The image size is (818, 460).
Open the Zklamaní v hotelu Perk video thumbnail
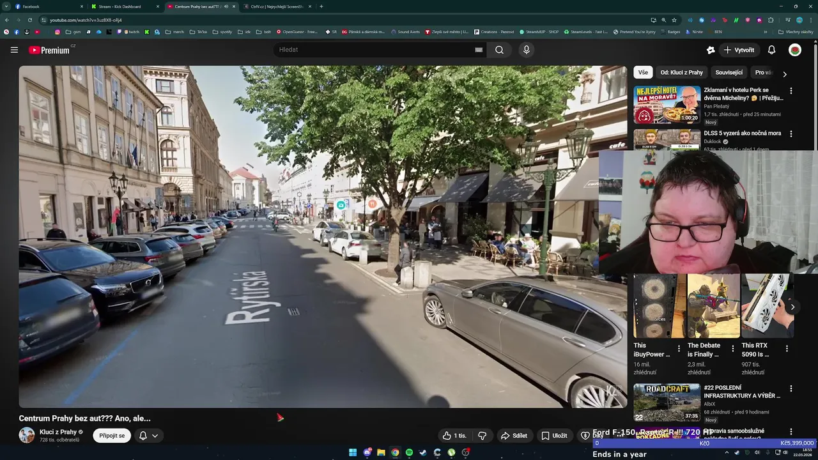667,104
